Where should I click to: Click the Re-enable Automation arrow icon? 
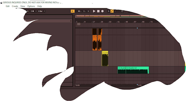115,11
